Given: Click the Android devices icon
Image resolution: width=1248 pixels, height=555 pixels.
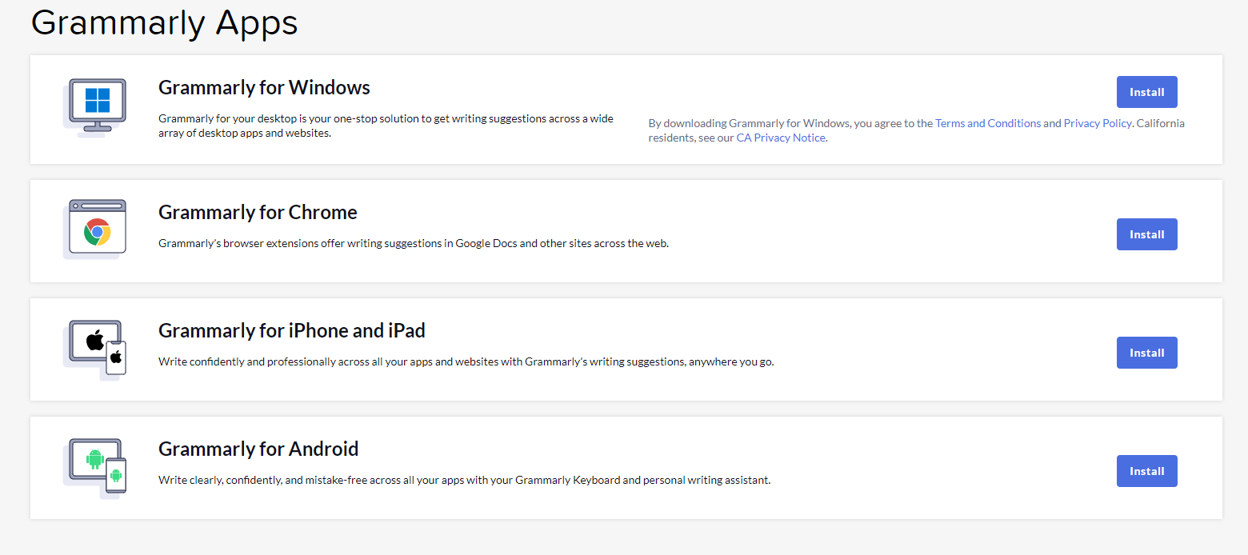Looking at the screenshot, I should pos(96,465).
